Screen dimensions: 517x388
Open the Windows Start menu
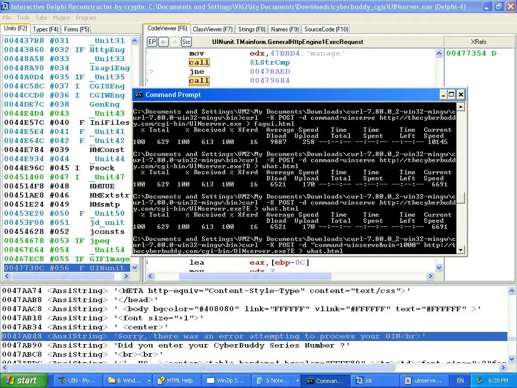point(24,380)
